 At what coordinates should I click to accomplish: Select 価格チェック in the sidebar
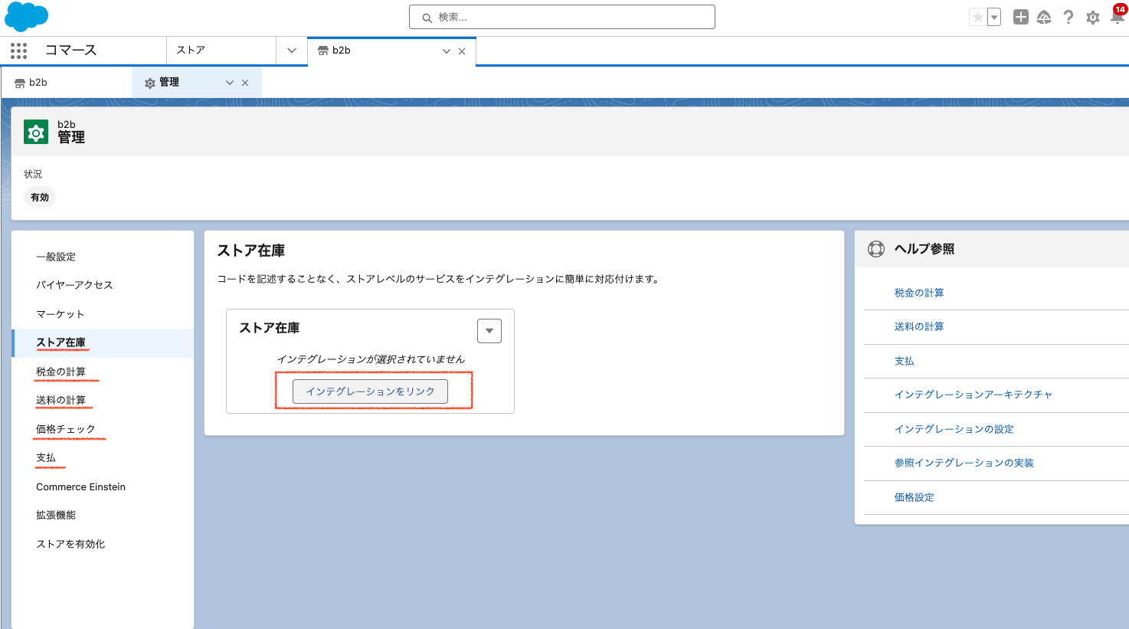click(x=64, y=428)
